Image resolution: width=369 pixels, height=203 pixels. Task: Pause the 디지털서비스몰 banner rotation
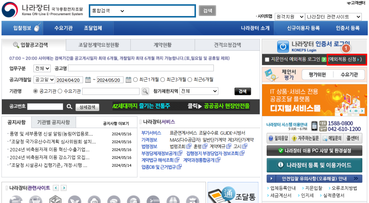[x=356, y=111]
